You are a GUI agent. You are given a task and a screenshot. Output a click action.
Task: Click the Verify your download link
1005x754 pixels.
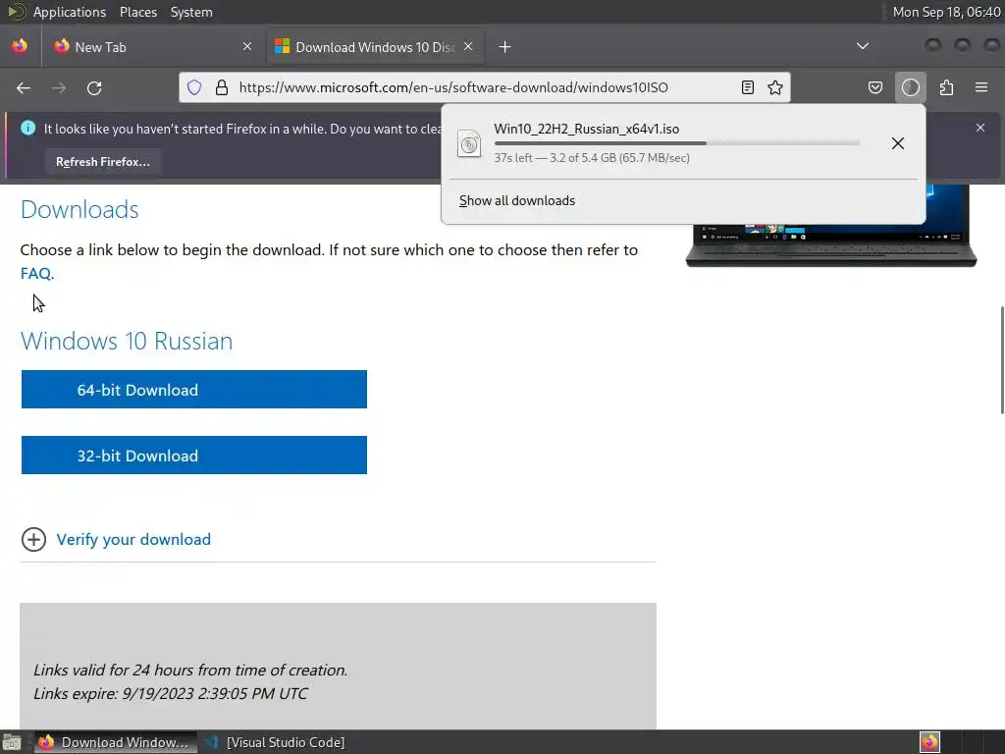[133, 540]
